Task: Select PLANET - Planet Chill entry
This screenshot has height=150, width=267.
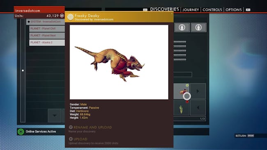Action: click(47, 29)
